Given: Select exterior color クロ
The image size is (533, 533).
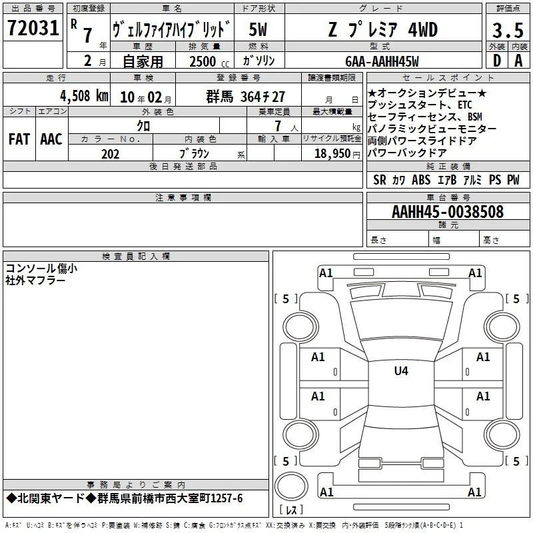Looking at the screenshot, I should click(x=143, y=126).
